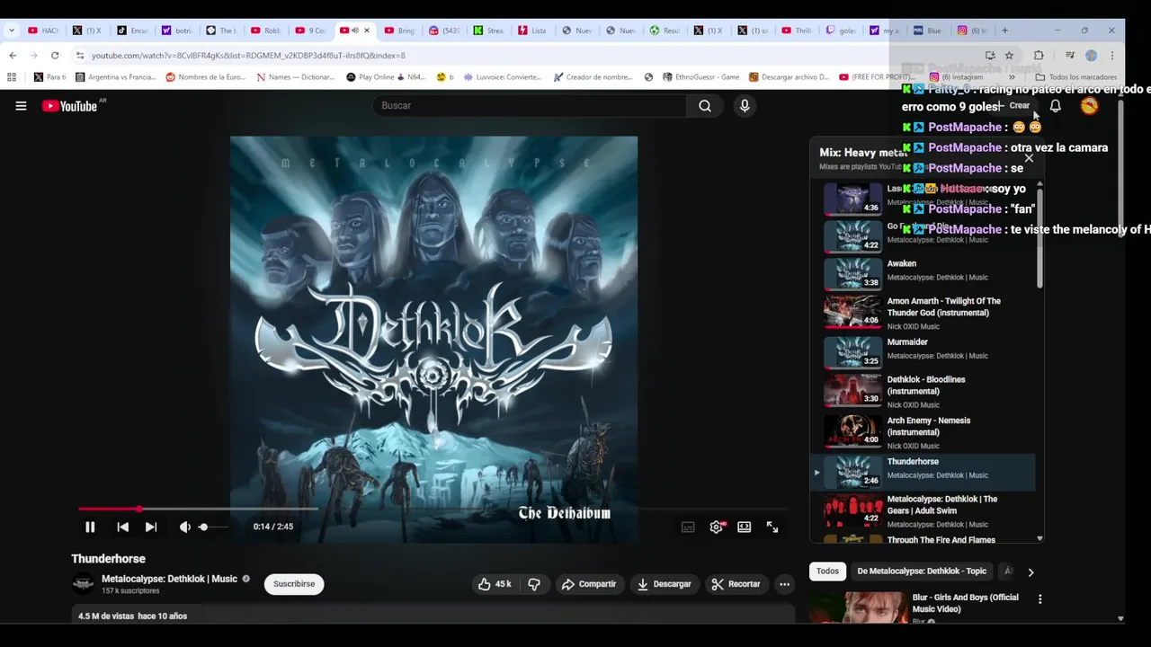Open more actions ellipsis under video
This screenshot has width=1151, height=647.
784,584
